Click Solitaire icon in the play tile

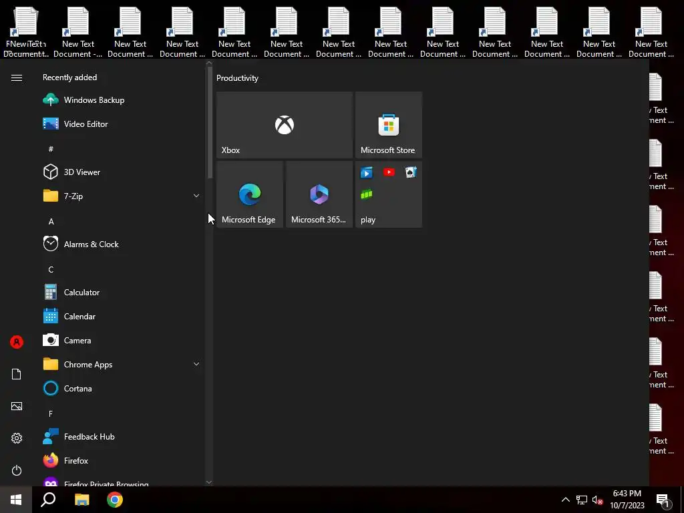(411, 172)
